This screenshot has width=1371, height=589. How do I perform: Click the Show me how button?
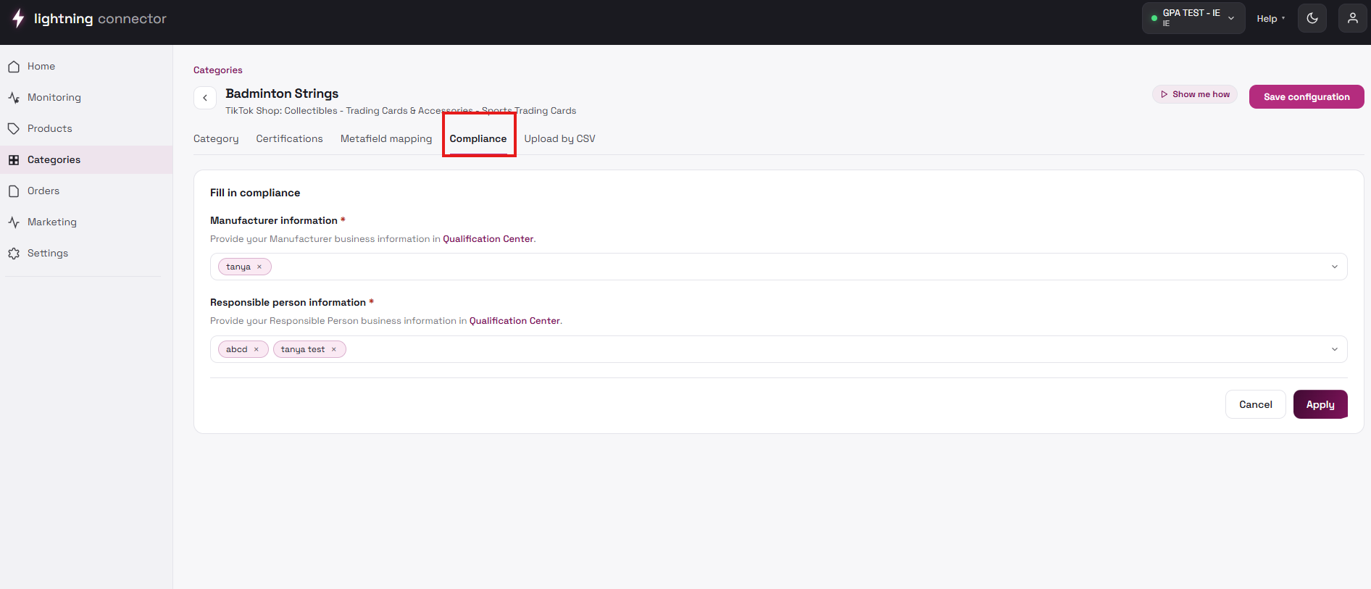pos(1195,94)
